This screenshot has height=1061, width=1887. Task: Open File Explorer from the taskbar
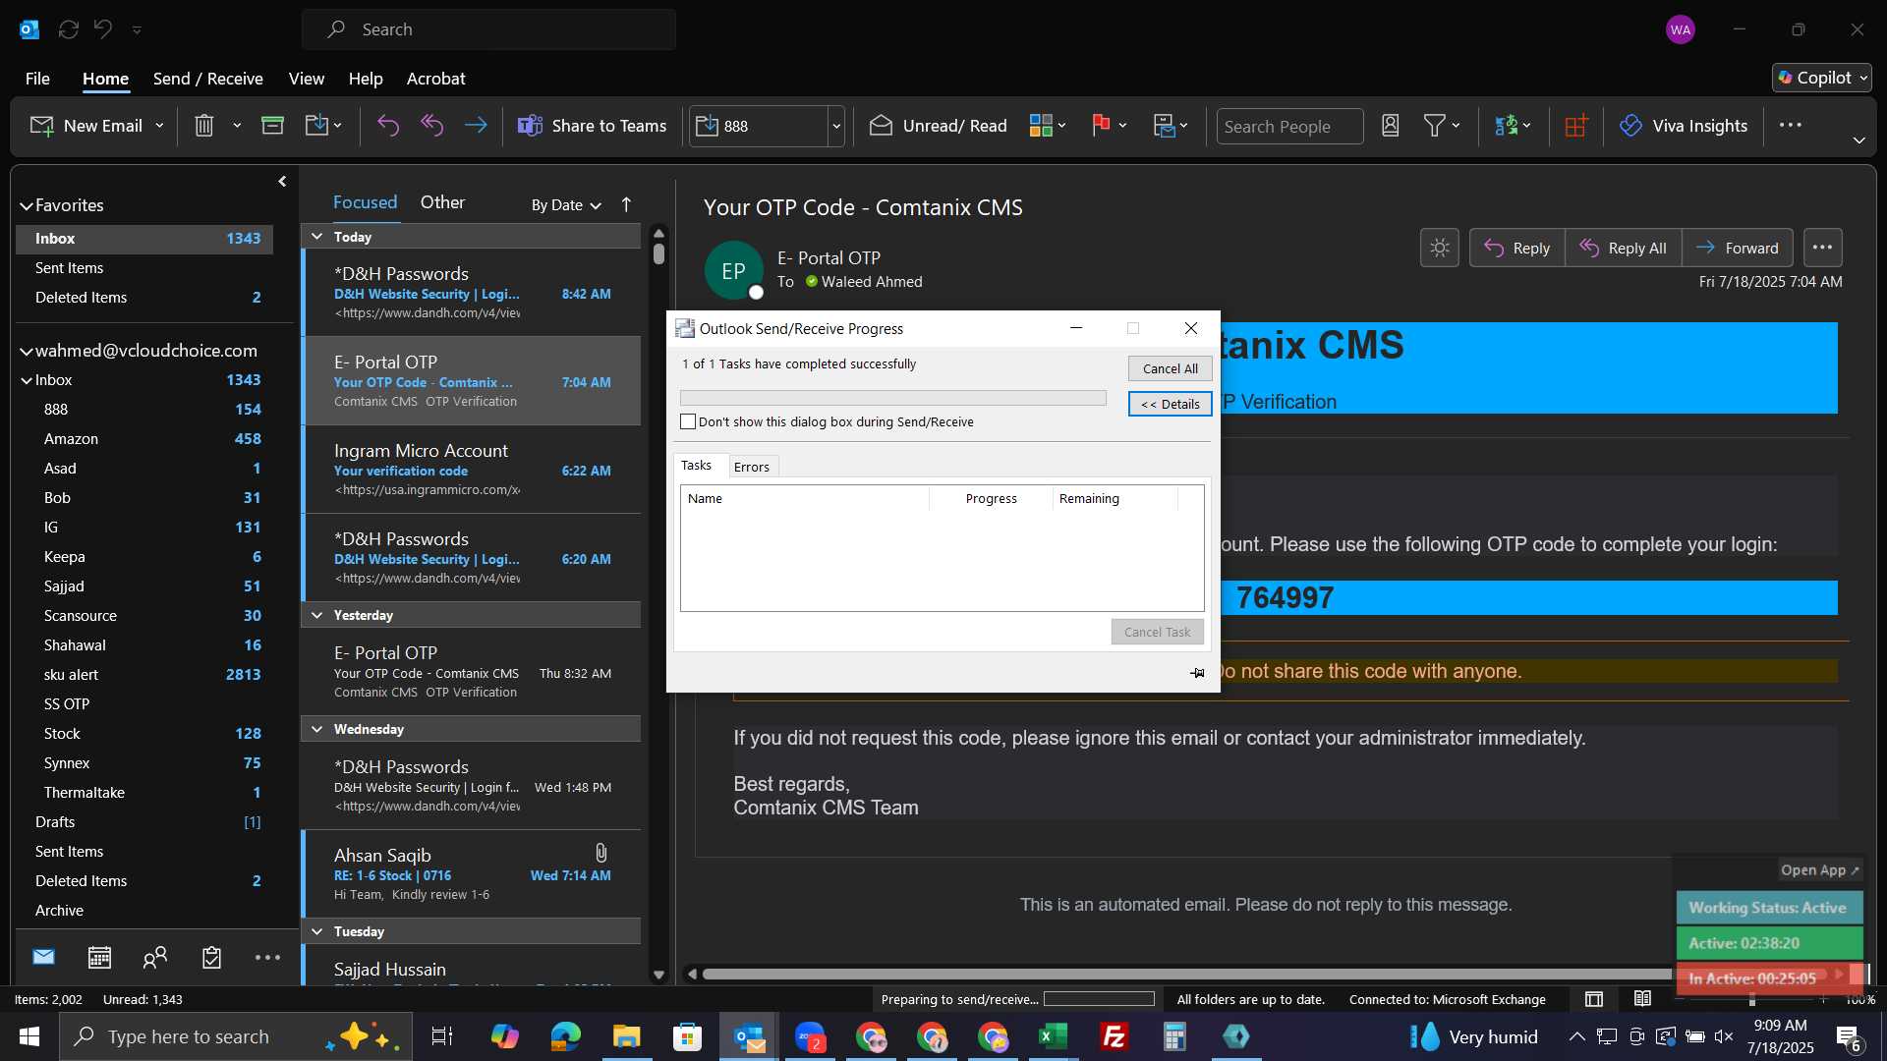click(626, 1036)
